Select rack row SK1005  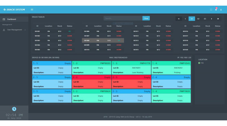(54, 50)
